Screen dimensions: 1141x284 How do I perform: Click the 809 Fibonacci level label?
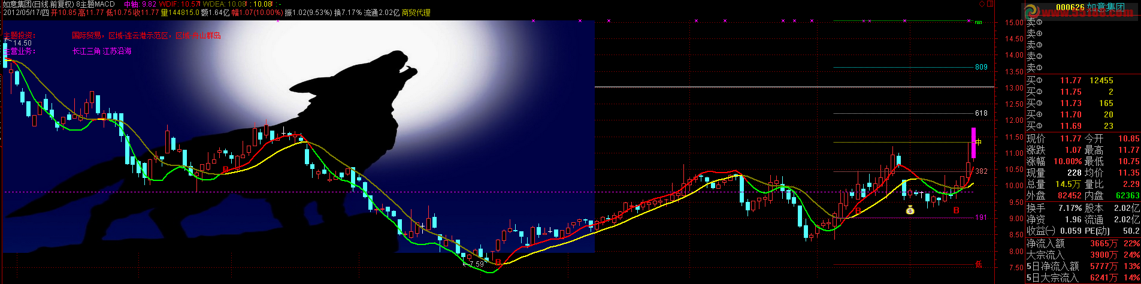click(981, 67)
